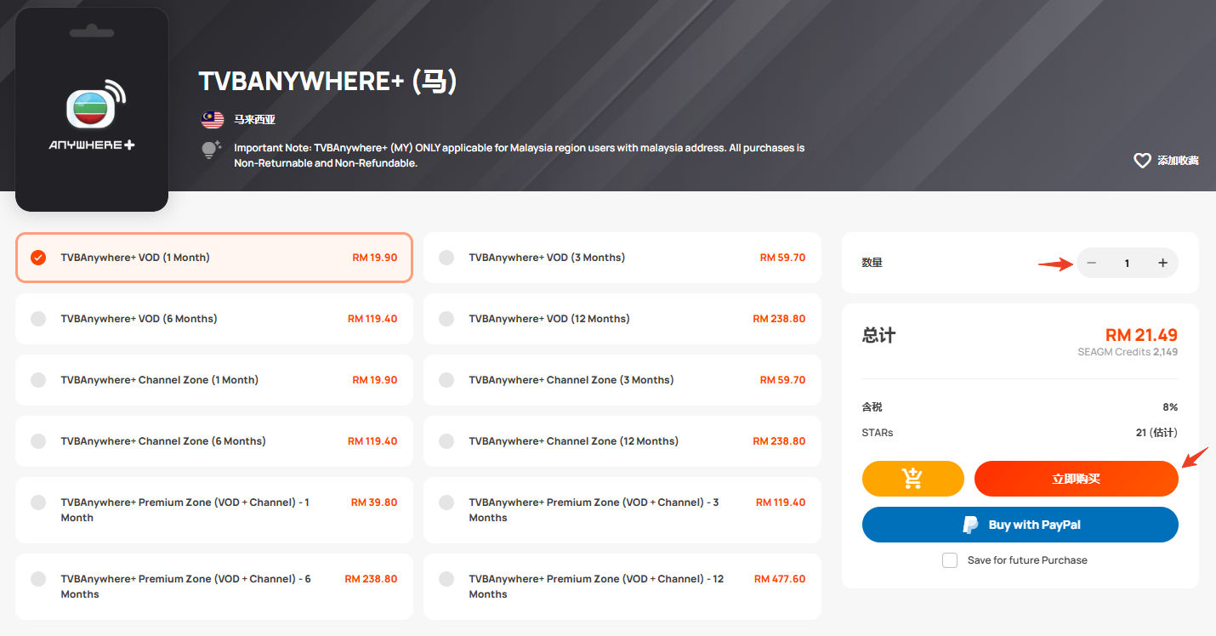
Task: Click the STARs label
Action: tap(878, 433)
